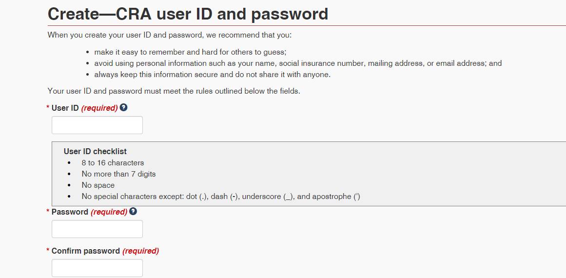Click into the Password input box

97,229
